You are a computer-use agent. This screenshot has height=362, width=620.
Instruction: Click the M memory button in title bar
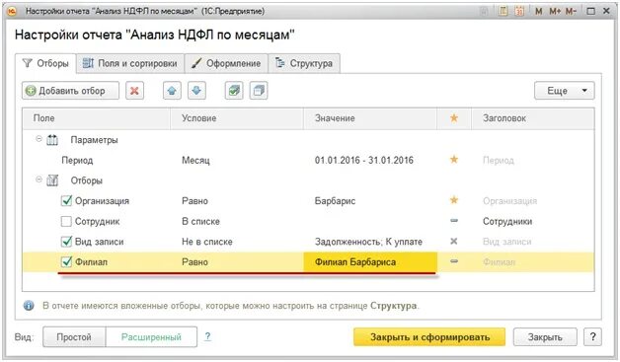[538, 11]
